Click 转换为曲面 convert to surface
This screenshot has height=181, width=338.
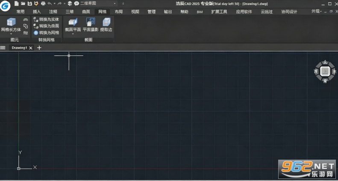pos(46,26)
